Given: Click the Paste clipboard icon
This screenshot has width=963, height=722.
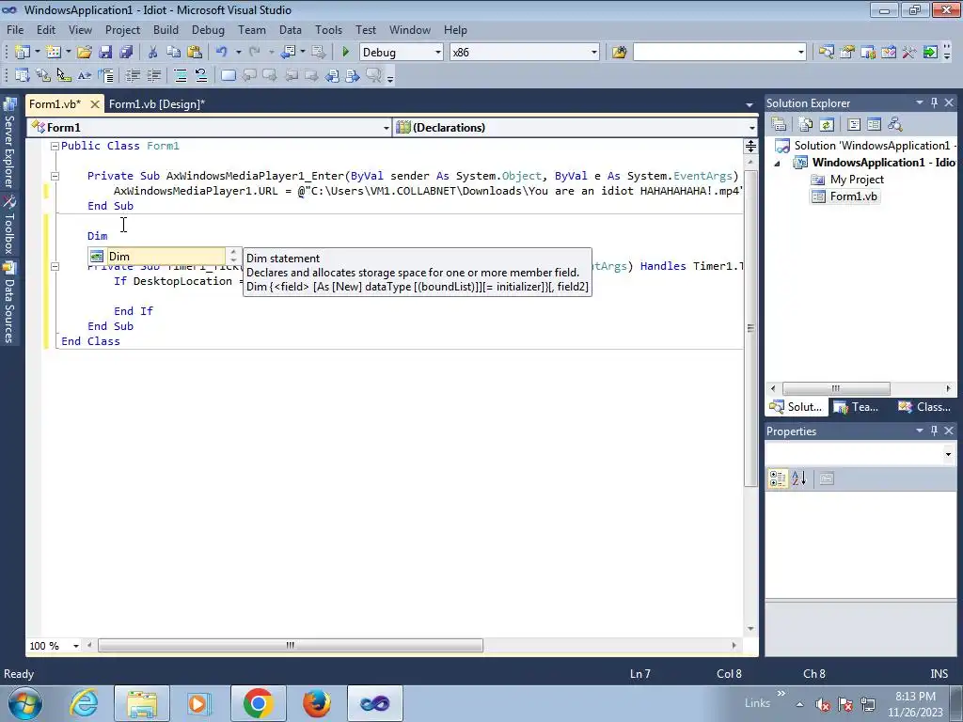Looking at the screenshot, I should click(x=195, y=53).
